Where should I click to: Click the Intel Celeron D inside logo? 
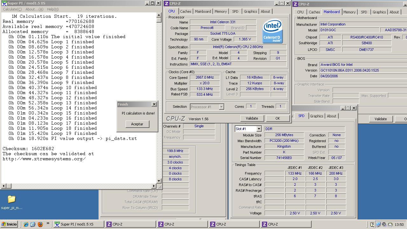click(272, 31)
